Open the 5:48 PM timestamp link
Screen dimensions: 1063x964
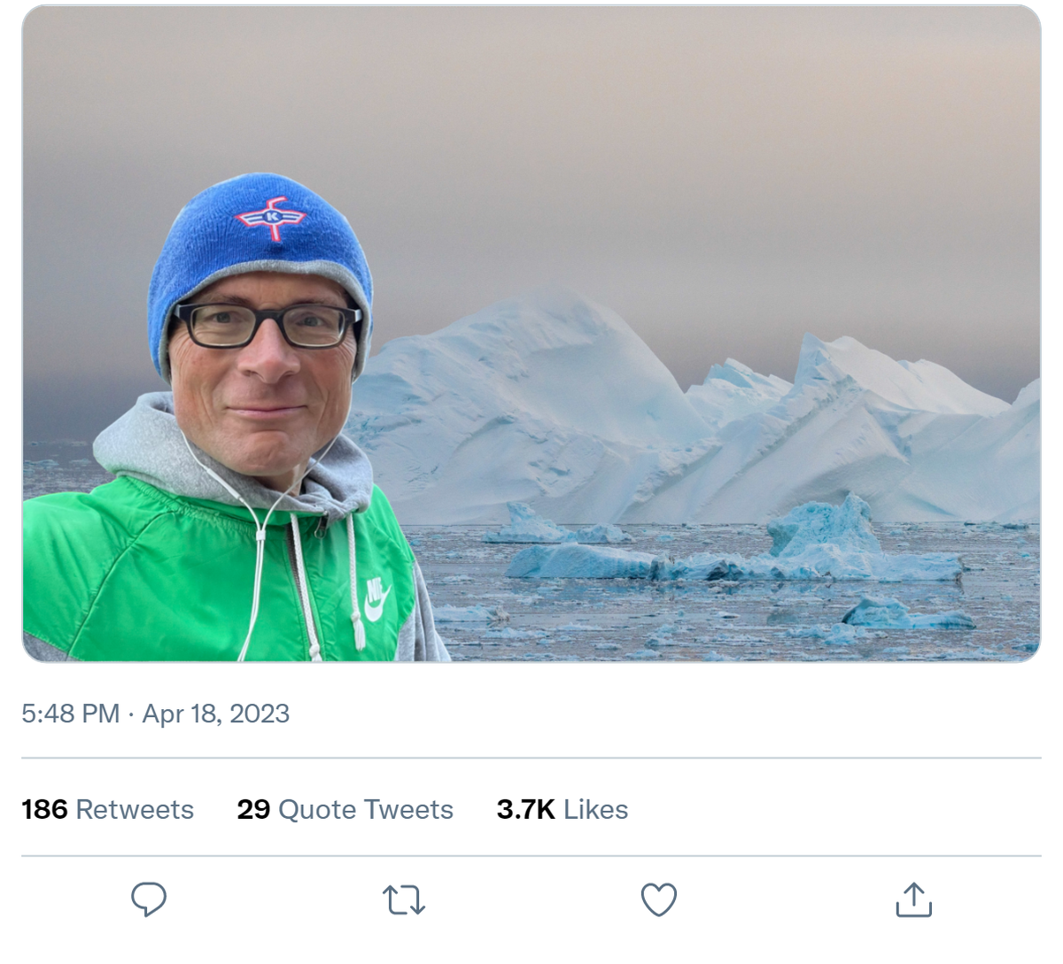coord(70,713)
